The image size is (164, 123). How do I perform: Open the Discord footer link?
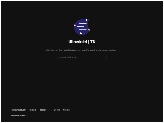point(33,110)
